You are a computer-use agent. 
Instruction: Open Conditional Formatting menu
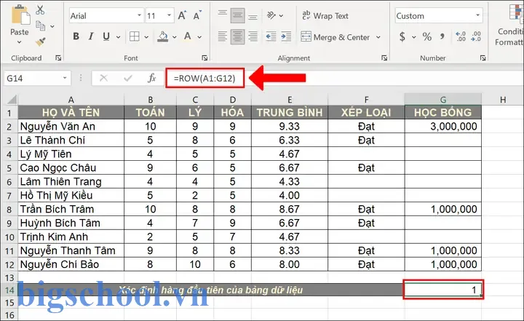[510, 25]
